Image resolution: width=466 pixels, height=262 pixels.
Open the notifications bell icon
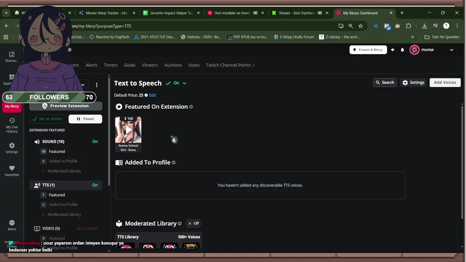coord(402,50)
